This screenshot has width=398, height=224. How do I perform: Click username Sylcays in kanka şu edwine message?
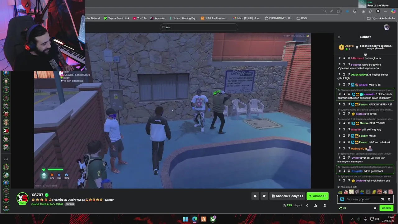(356, 65)
